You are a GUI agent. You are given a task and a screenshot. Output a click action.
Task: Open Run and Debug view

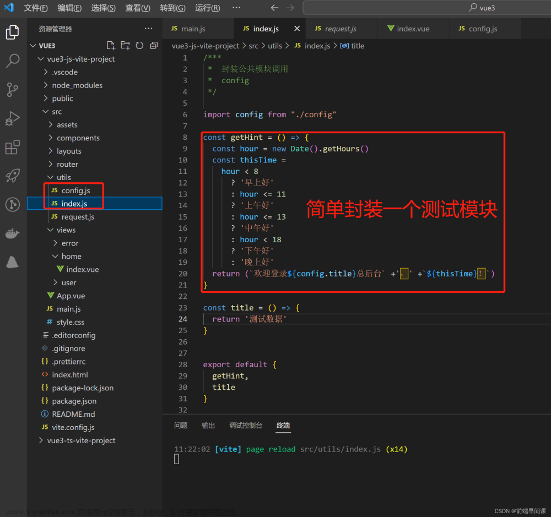[x=13, y=118]
